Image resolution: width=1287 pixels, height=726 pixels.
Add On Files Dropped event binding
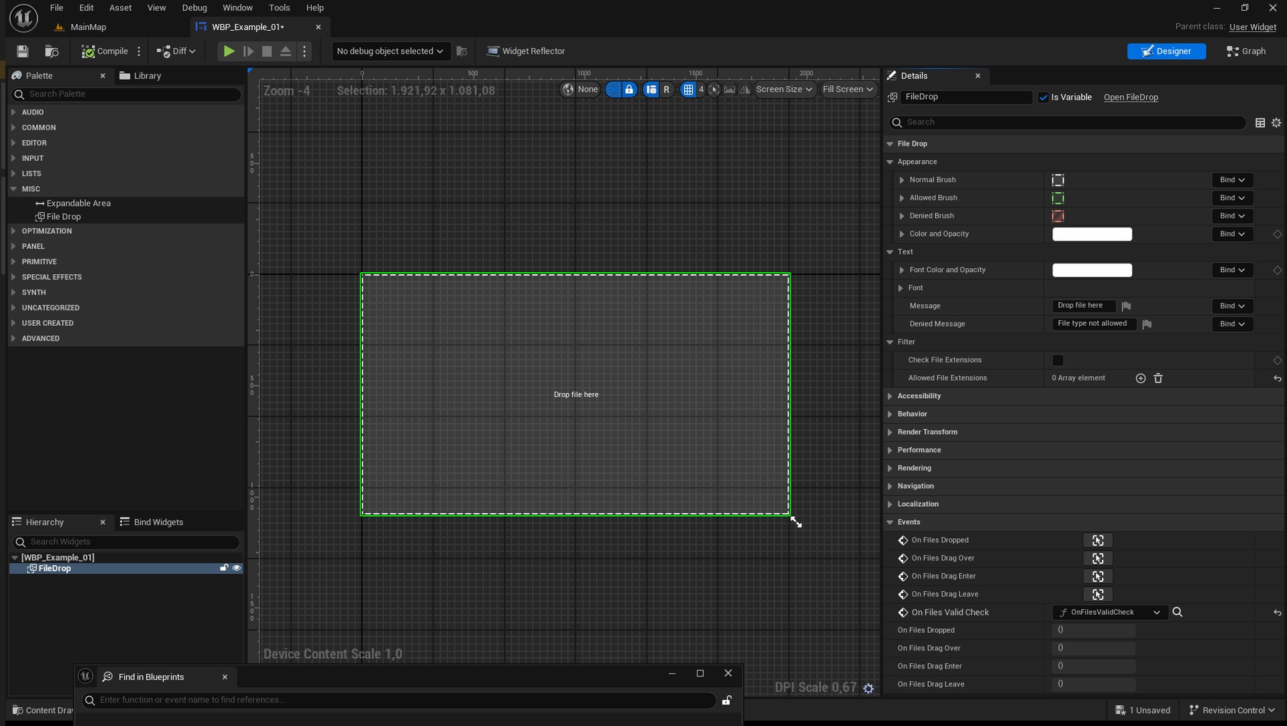coord(1098,540)
